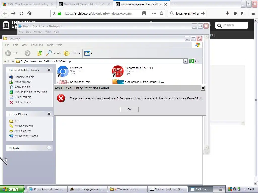Select Embarcadero Dev-C++ shortcut icon
The image size is (258, 193).
pos(118,71)
